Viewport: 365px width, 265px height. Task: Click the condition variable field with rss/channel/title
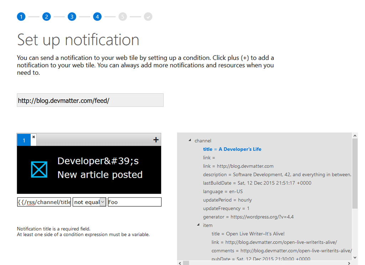[44, 202]
